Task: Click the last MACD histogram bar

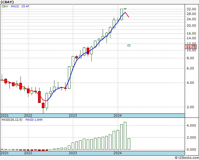Action: tap(129, 144)
